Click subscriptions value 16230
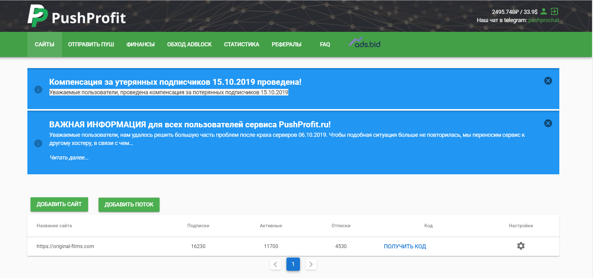Screen dimensions: 593x278 pos(198,246)
